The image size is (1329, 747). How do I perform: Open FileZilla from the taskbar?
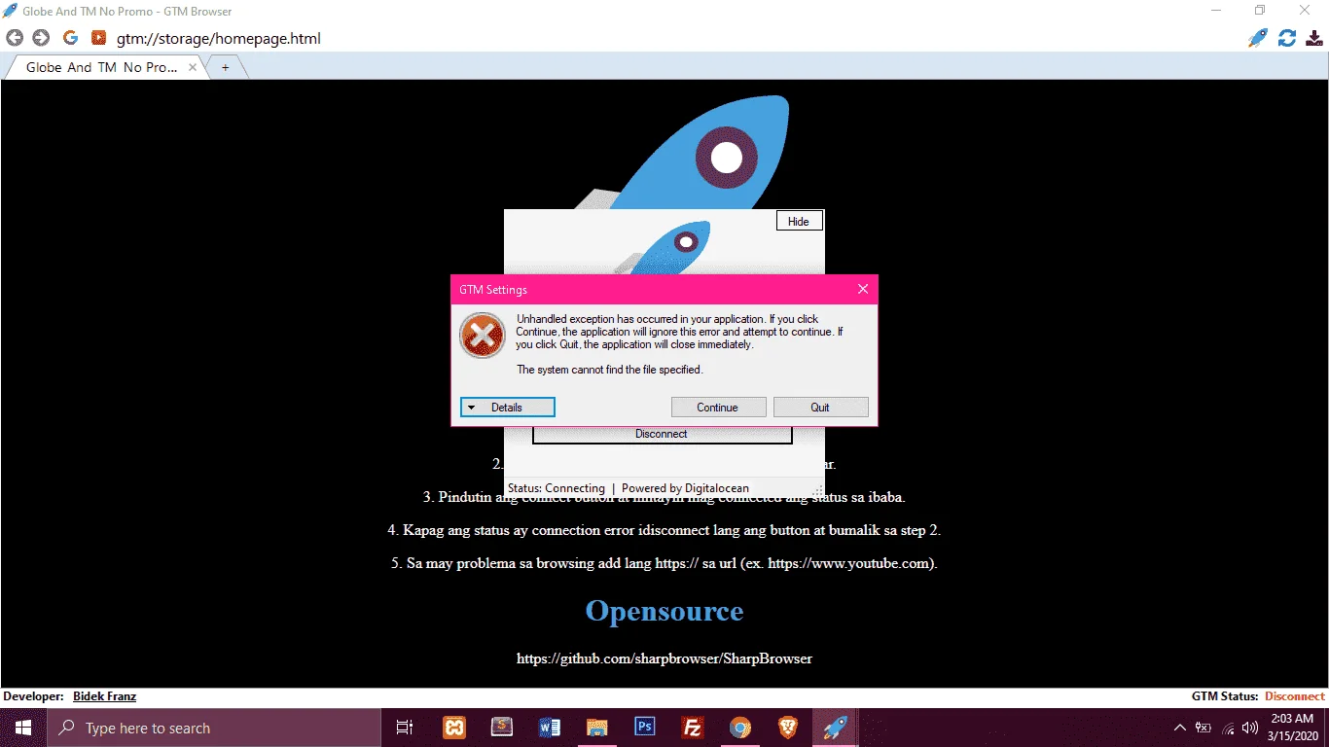693,728
